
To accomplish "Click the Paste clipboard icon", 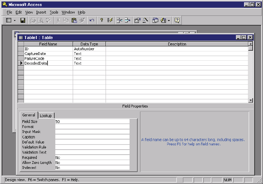I will 74,20.
